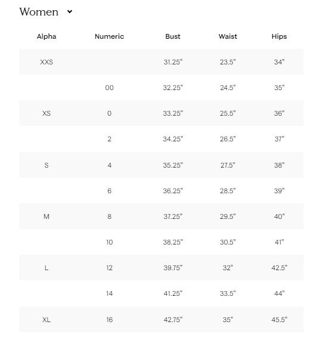
Task: Click the 34.25" bust measurement
Action: 173,139
